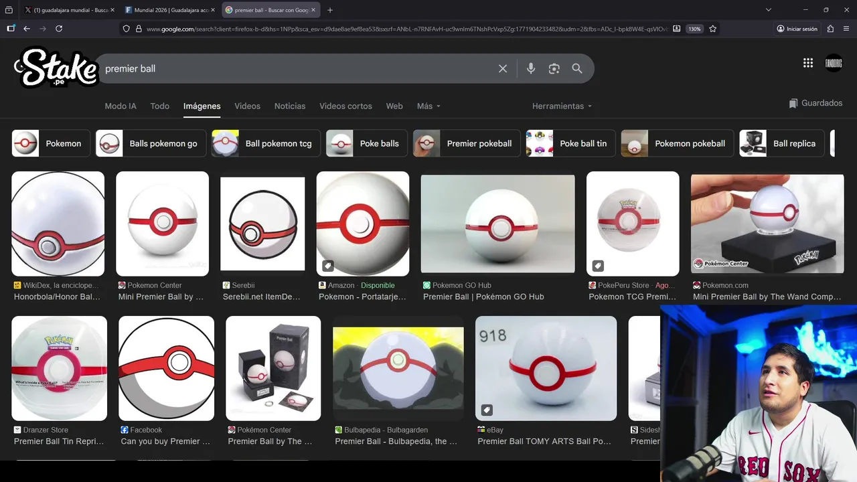List all tabs with the chevron button
Screen dimensions: 857x482
point(769,10)
